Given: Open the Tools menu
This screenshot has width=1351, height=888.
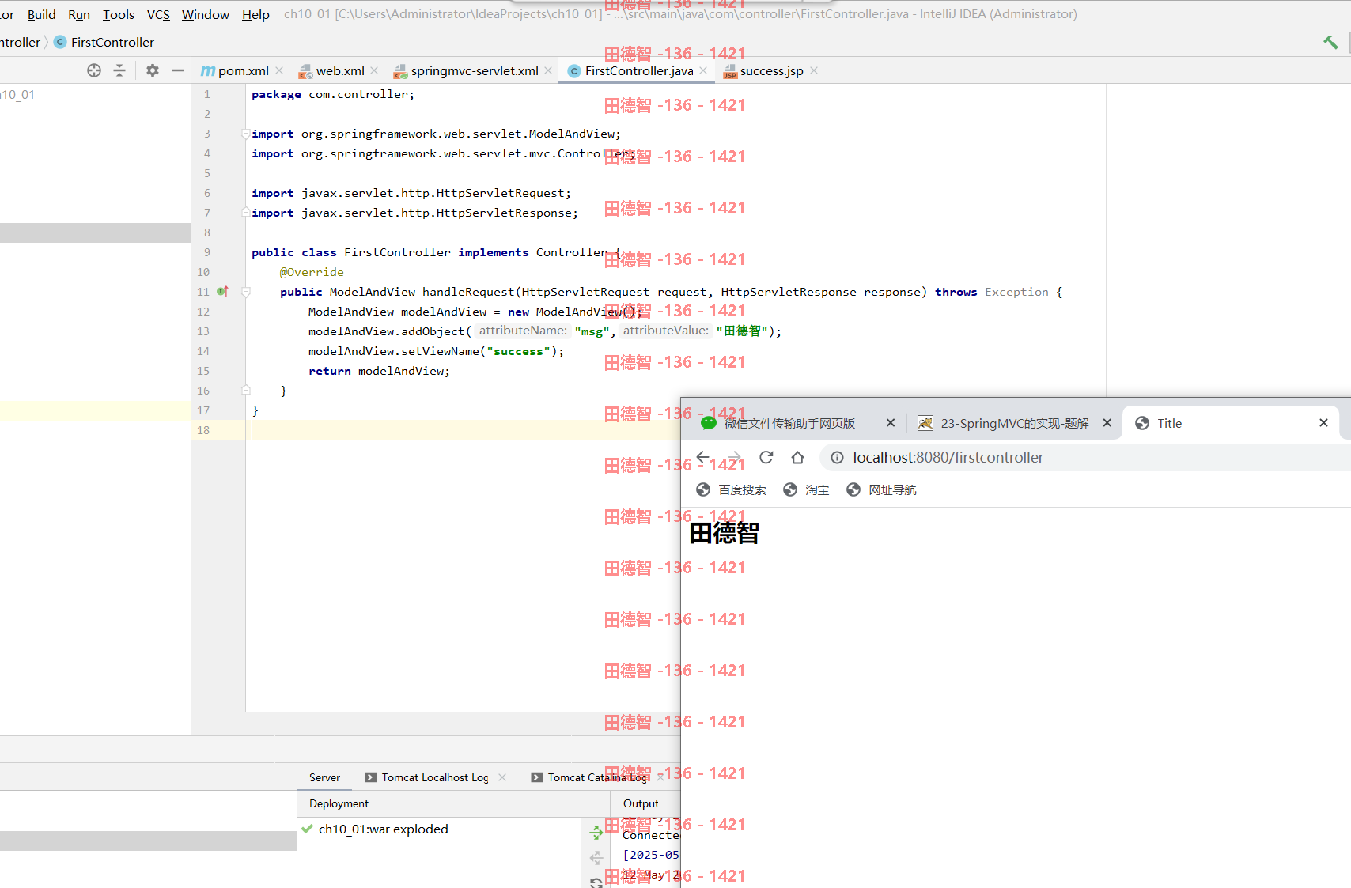Looking at the screenshot, I should [x=119, y=14].
